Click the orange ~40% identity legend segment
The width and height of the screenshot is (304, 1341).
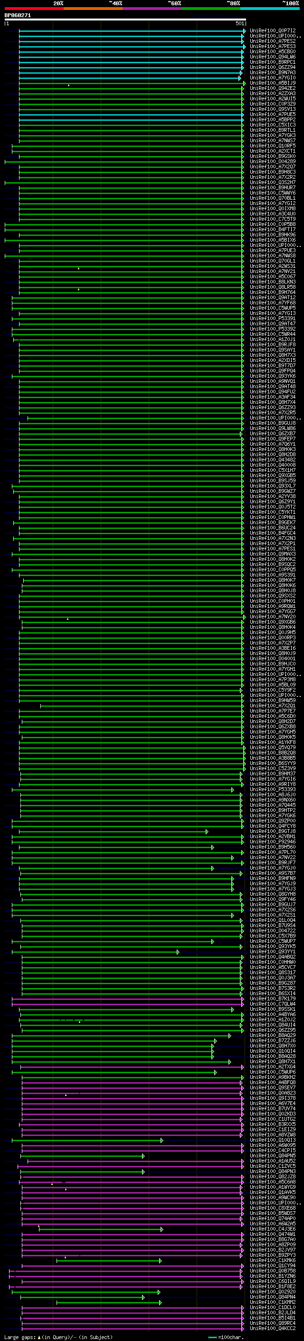pos(93,9)
